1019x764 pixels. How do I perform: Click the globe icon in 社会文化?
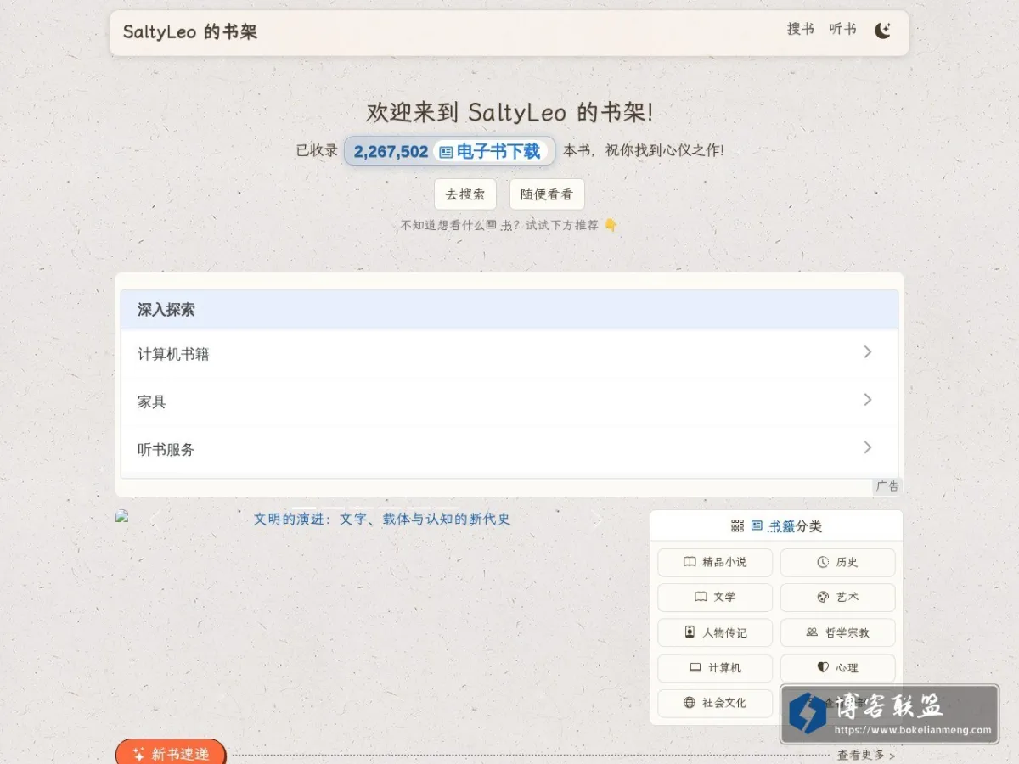[690, 703]
